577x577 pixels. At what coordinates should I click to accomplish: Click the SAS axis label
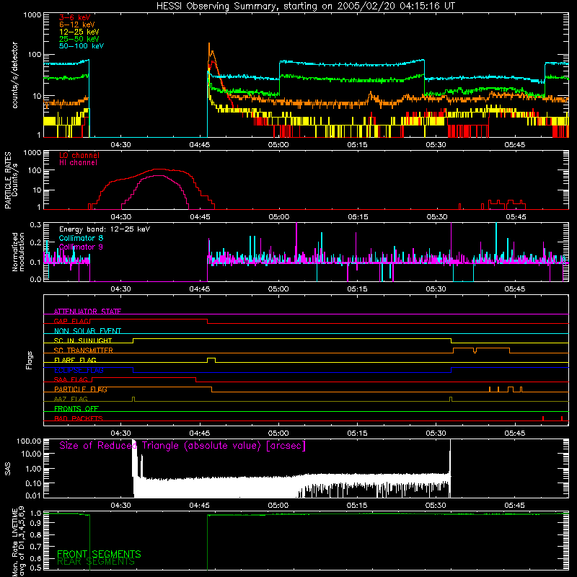(x=8, y=469)
